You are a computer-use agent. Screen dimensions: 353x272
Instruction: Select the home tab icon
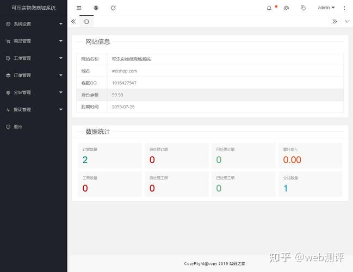(x=86, y=22)
